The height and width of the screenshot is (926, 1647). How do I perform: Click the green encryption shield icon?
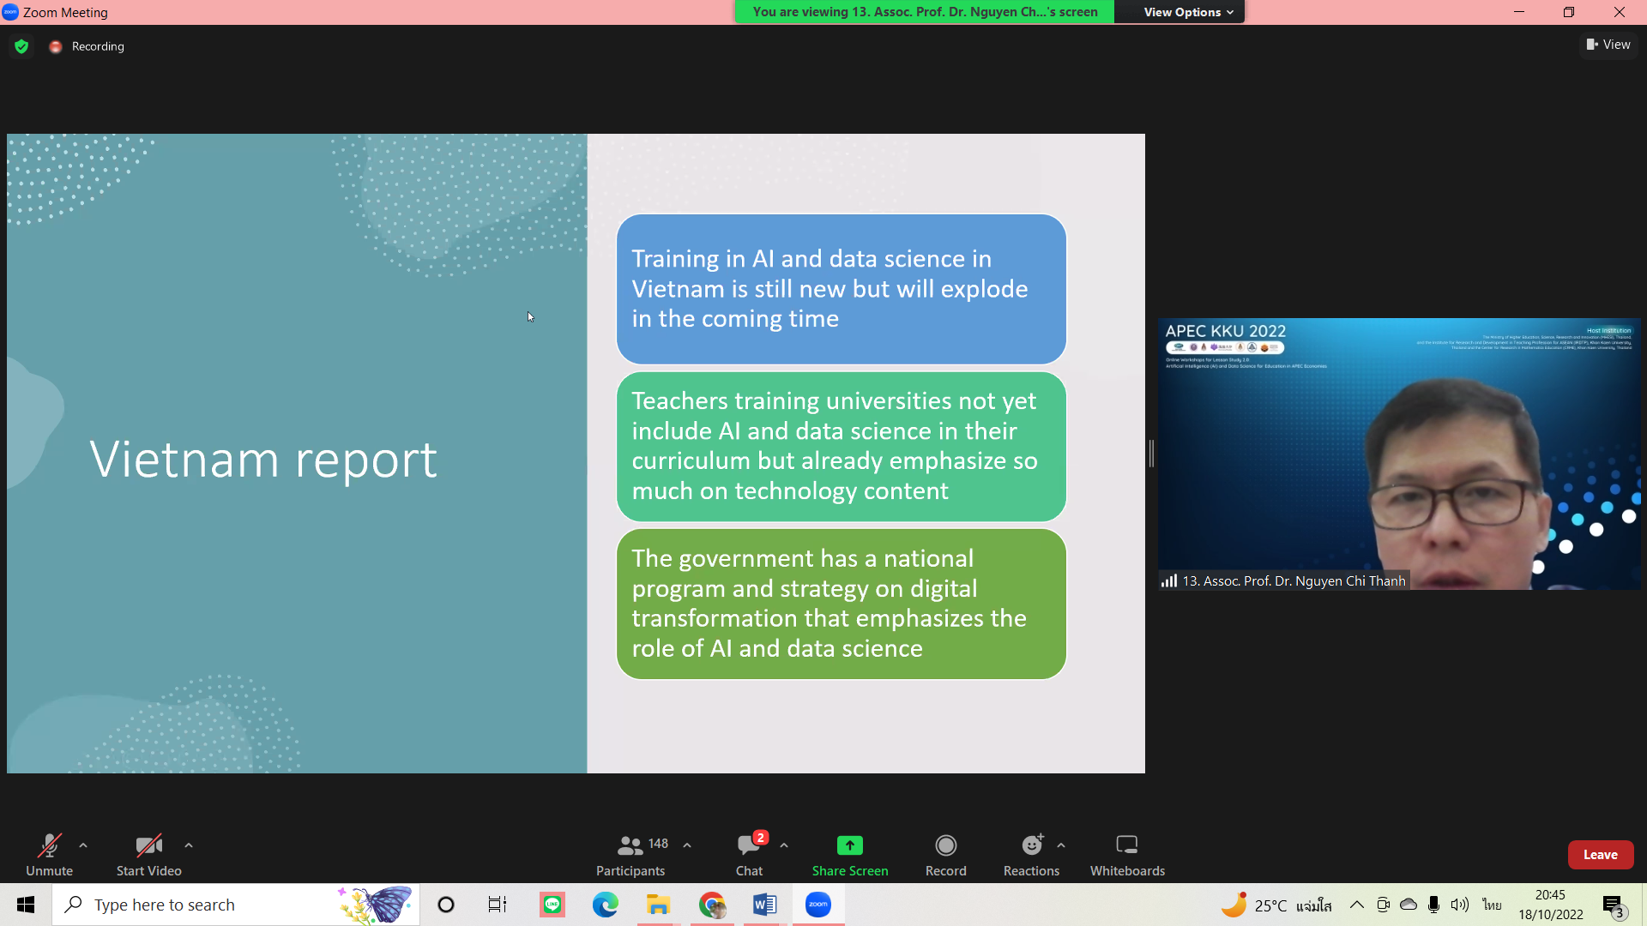point(21,46)
